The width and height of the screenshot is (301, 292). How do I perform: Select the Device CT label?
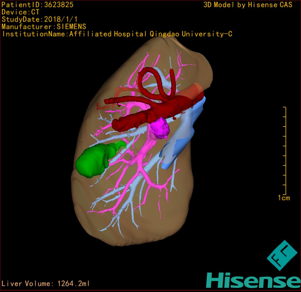click(20, 12)
